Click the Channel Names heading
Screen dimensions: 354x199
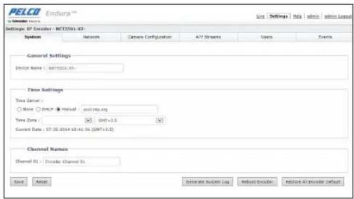(x=48, y=149)
